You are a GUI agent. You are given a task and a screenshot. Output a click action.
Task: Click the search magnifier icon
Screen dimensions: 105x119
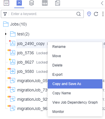click(x=79, y=14)
